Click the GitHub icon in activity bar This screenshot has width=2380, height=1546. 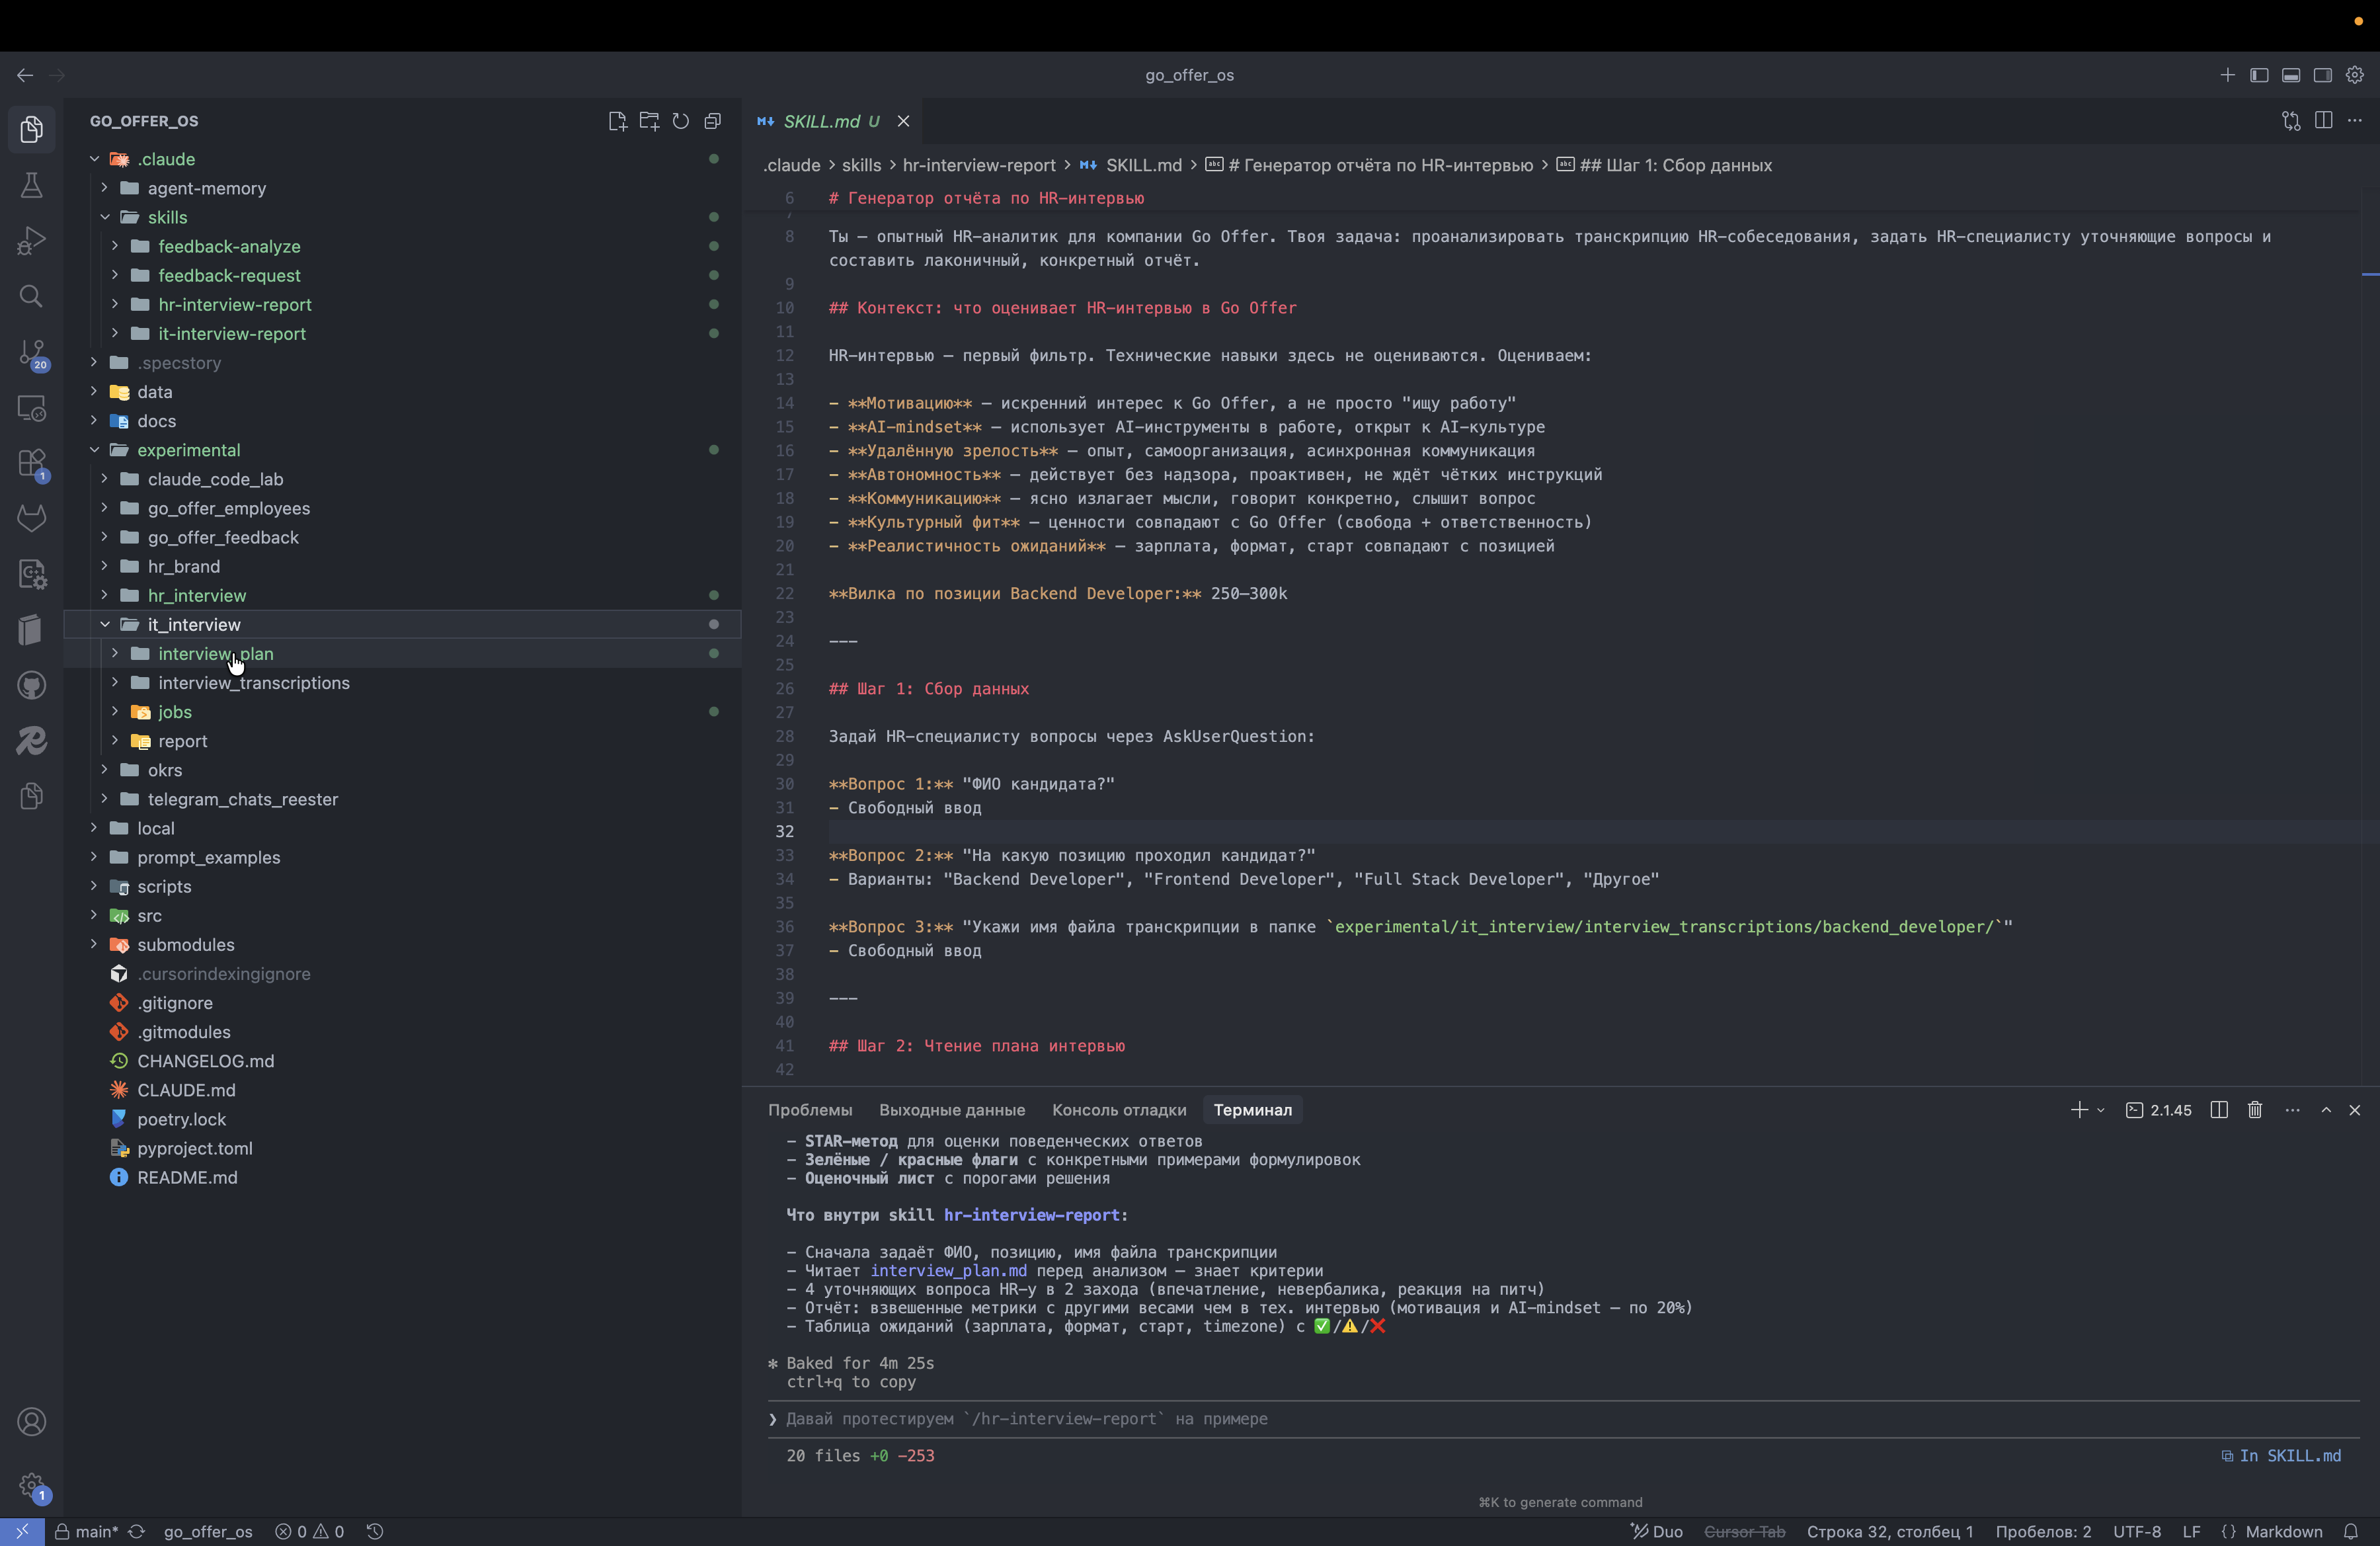(x=31, y=685)
